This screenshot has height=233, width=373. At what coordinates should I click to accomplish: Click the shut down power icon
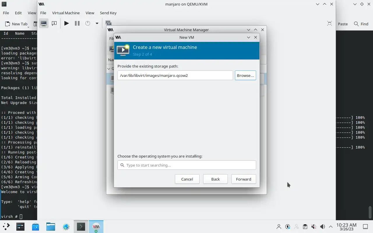[88, 23]
